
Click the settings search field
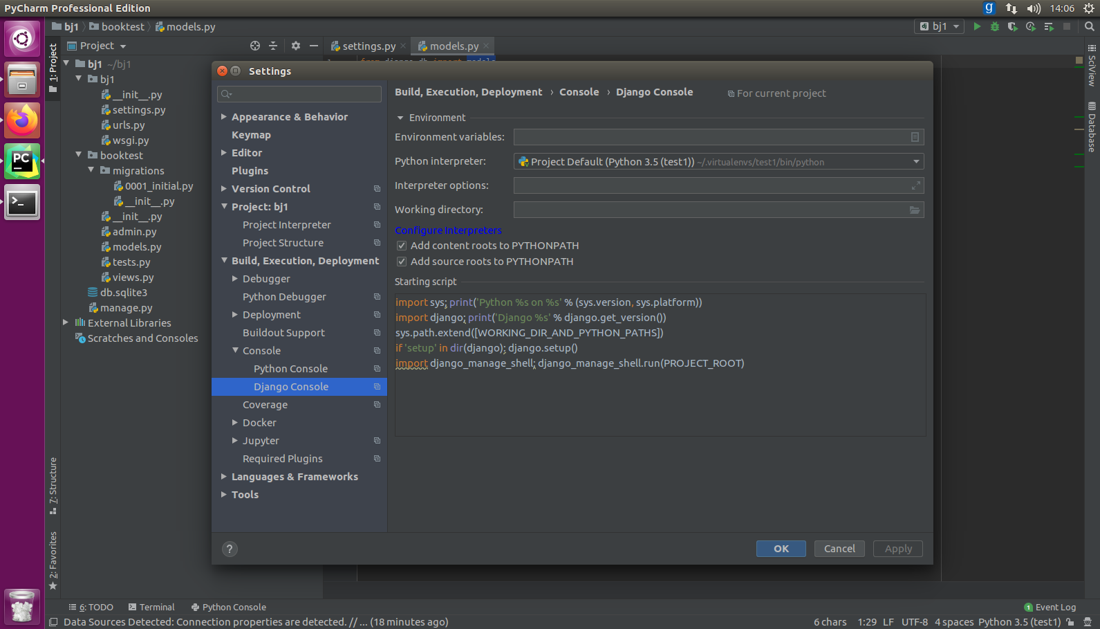299,94
